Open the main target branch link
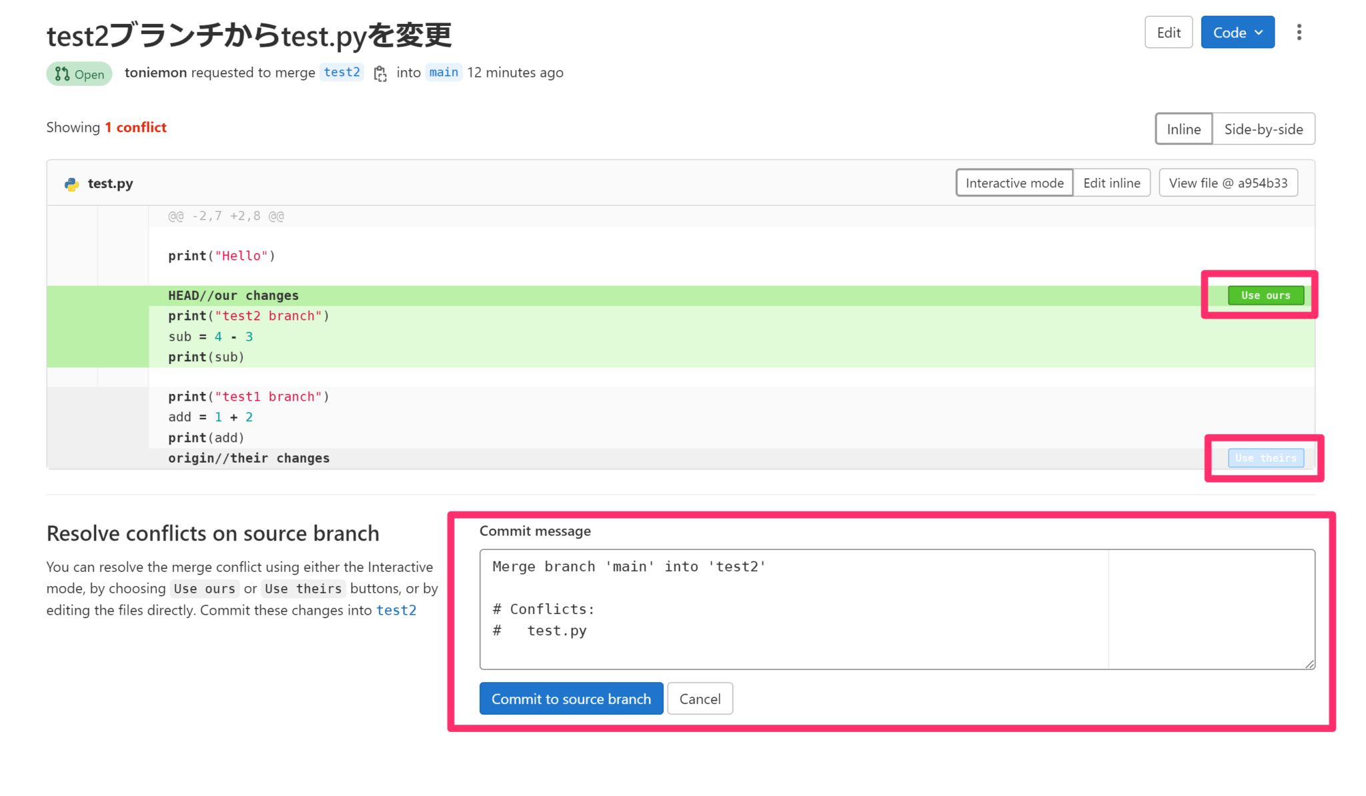This screenshot has height=796, width=1366. 444,72
